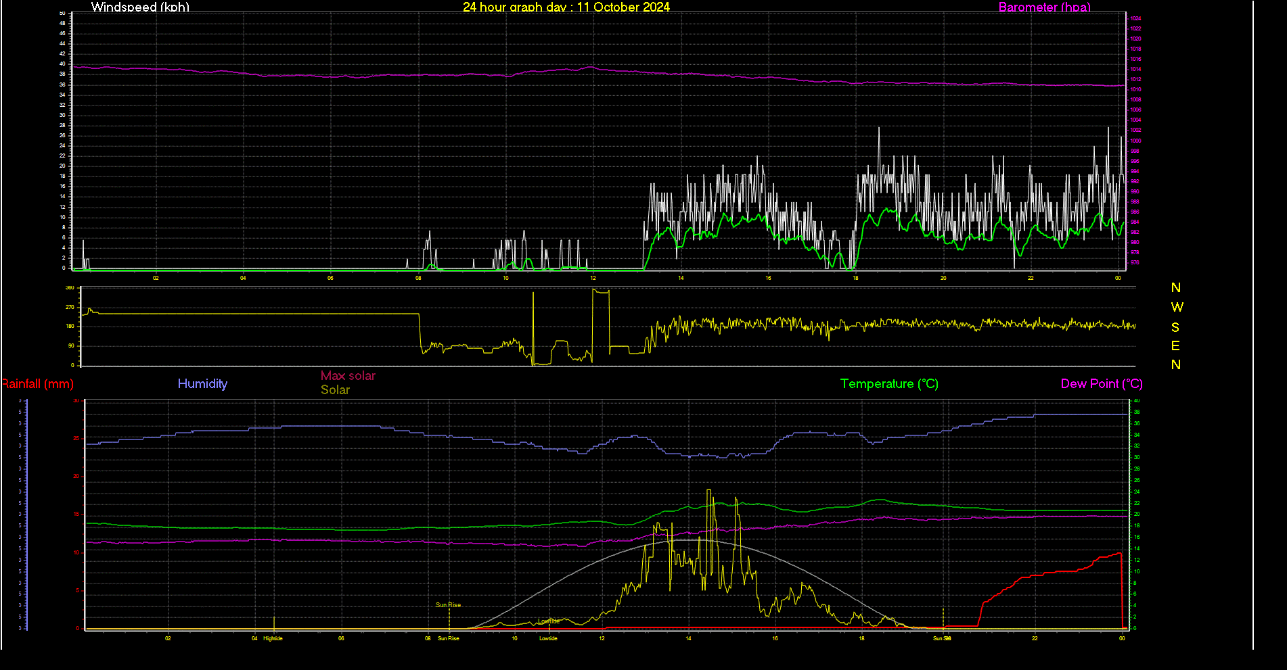Click the red "15" rainfall axis value
Screen dimensions: 1287x670
pos(76,515)
